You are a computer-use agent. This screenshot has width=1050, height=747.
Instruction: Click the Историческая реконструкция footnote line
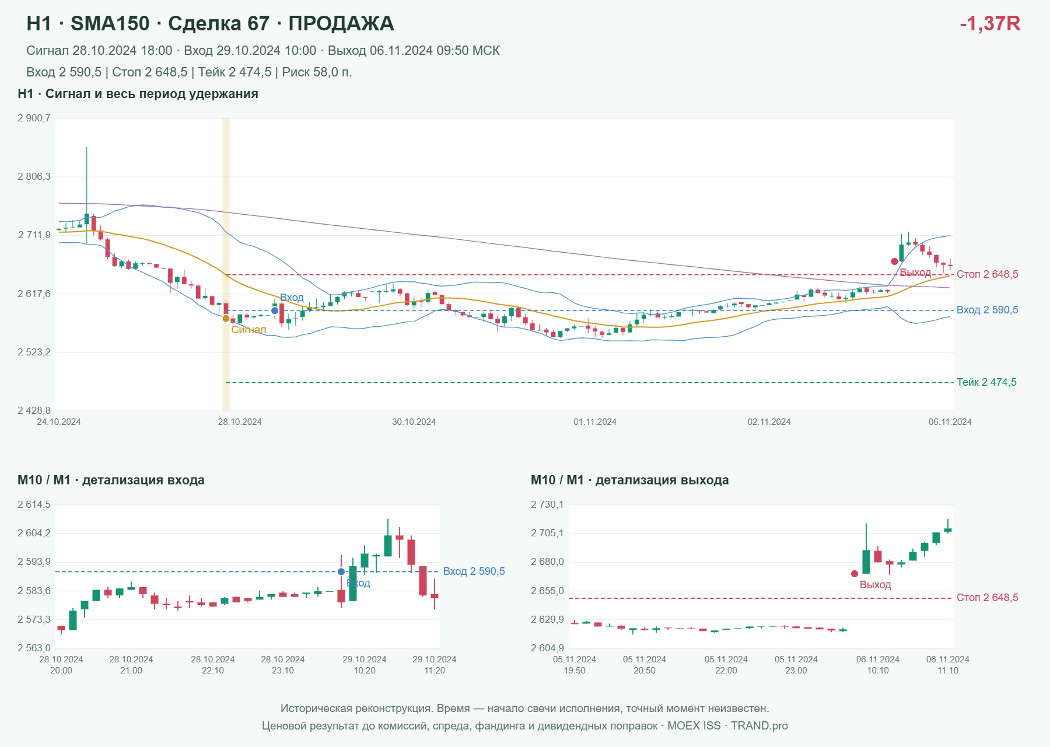[x=525, y=708]
